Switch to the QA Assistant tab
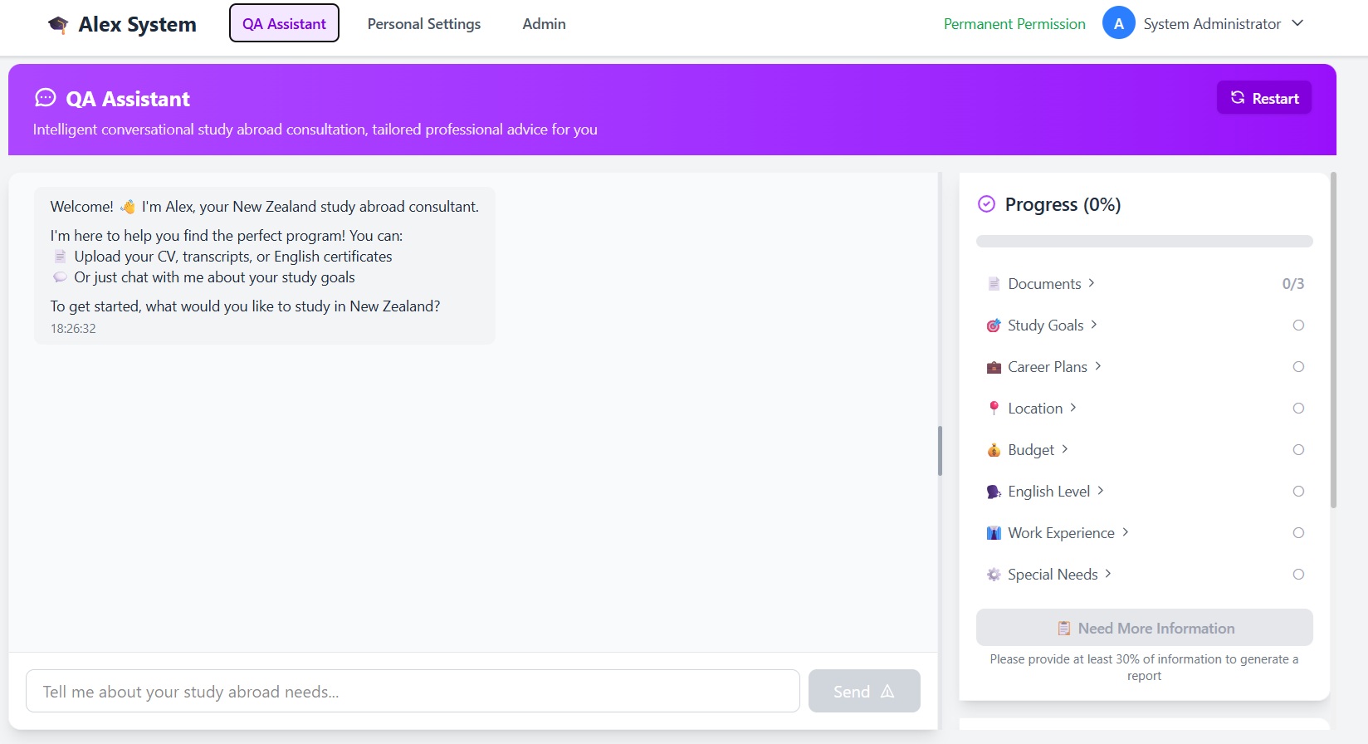1368x744 pixels. tap(284, 23)
